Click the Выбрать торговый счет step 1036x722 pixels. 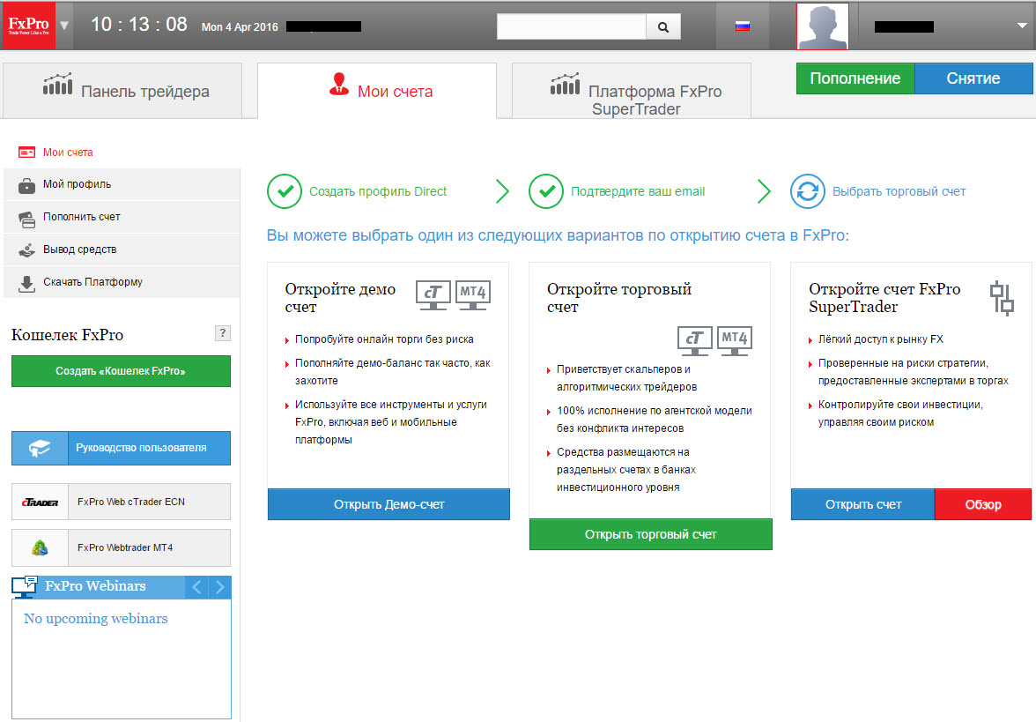point(899,192)
